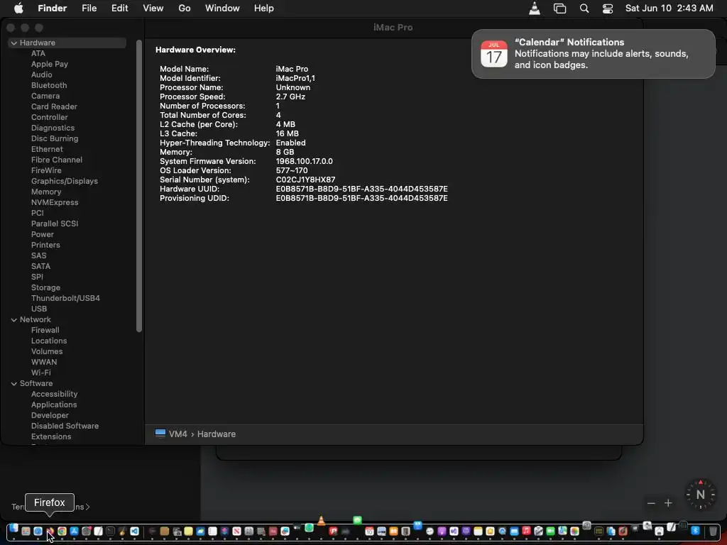Collapse the Network section chevron
This screenshot has height=545, width=727.
[x=14, y=320]
